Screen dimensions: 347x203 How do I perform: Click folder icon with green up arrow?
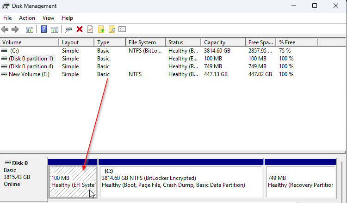(x=101, y=29)
